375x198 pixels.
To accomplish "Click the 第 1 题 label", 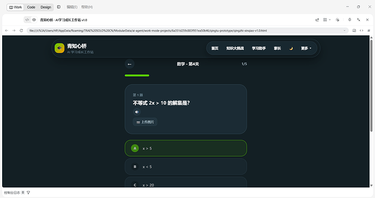I will [x=137, y=95].
